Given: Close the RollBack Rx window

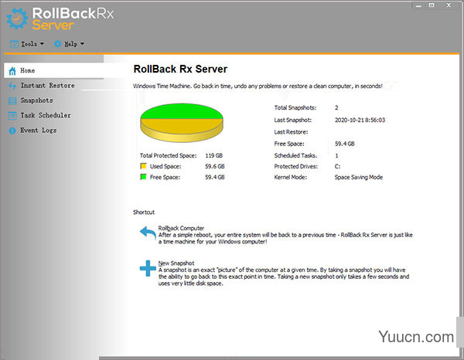Looking at the screenshot, I should click(449, 5).
